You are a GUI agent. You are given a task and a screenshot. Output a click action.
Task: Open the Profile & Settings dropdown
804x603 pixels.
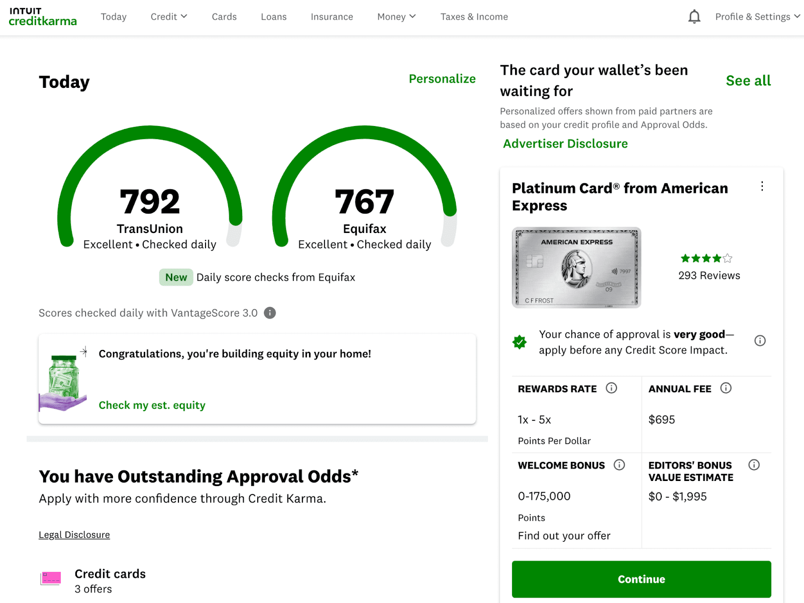coord(757,17)
